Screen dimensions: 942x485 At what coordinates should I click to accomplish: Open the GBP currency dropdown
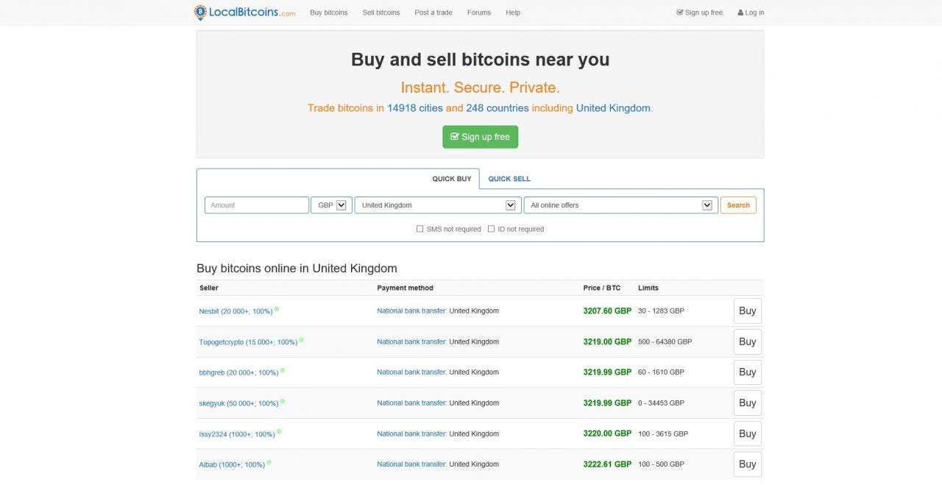click(x=330, y=205)
